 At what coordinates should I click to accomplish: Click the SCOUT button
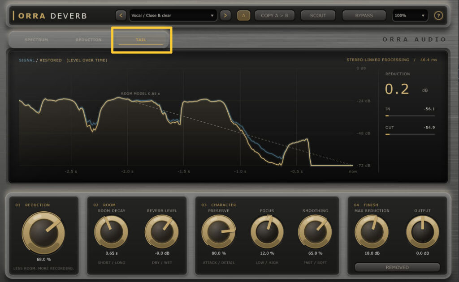click(x=318, y=16)
